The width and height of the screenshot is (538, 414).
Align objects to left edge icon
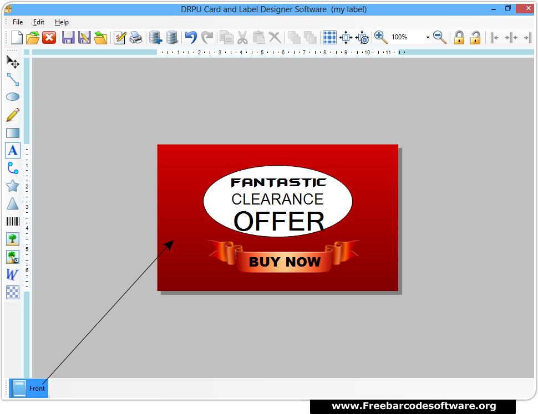pyautogui.click(x=494, y=37)
